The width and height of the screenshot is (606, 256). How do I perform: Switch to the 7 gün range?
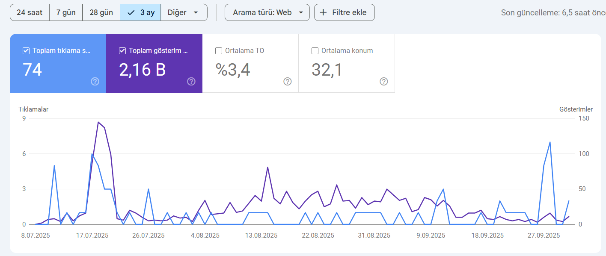click(66, 12)
